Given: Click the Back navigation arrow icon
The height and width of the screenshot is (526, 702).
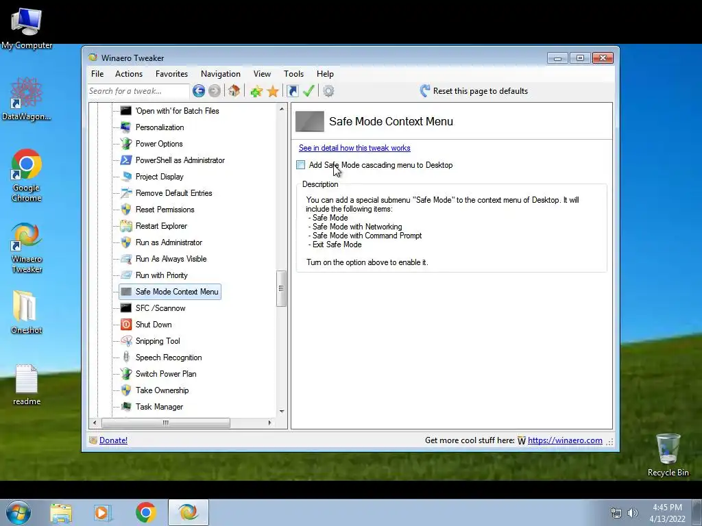Looking at the screenshot, I should coord(199,91).
